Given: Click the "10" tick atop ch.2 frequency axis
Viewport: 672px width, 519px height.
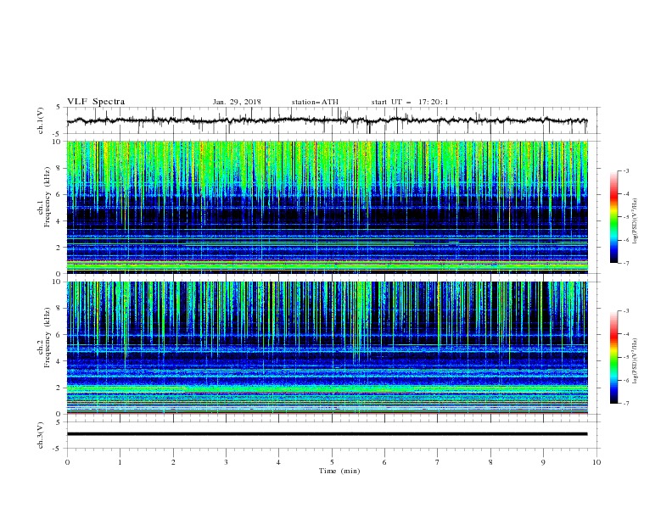Looking at the screenshot, I should click(x=58, y=282).
